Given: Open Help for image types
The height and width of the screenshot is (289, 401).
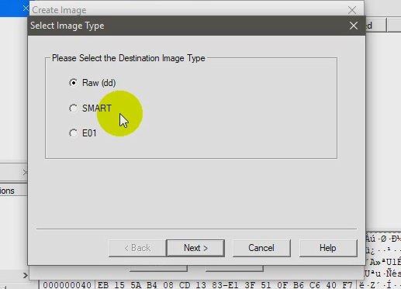Looking at the screenshot, I should 328,248.
